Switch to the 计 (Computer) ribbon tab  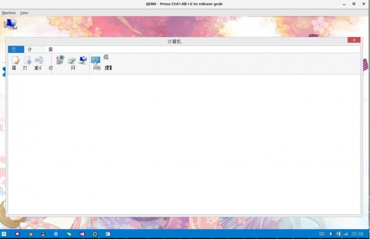30,49
